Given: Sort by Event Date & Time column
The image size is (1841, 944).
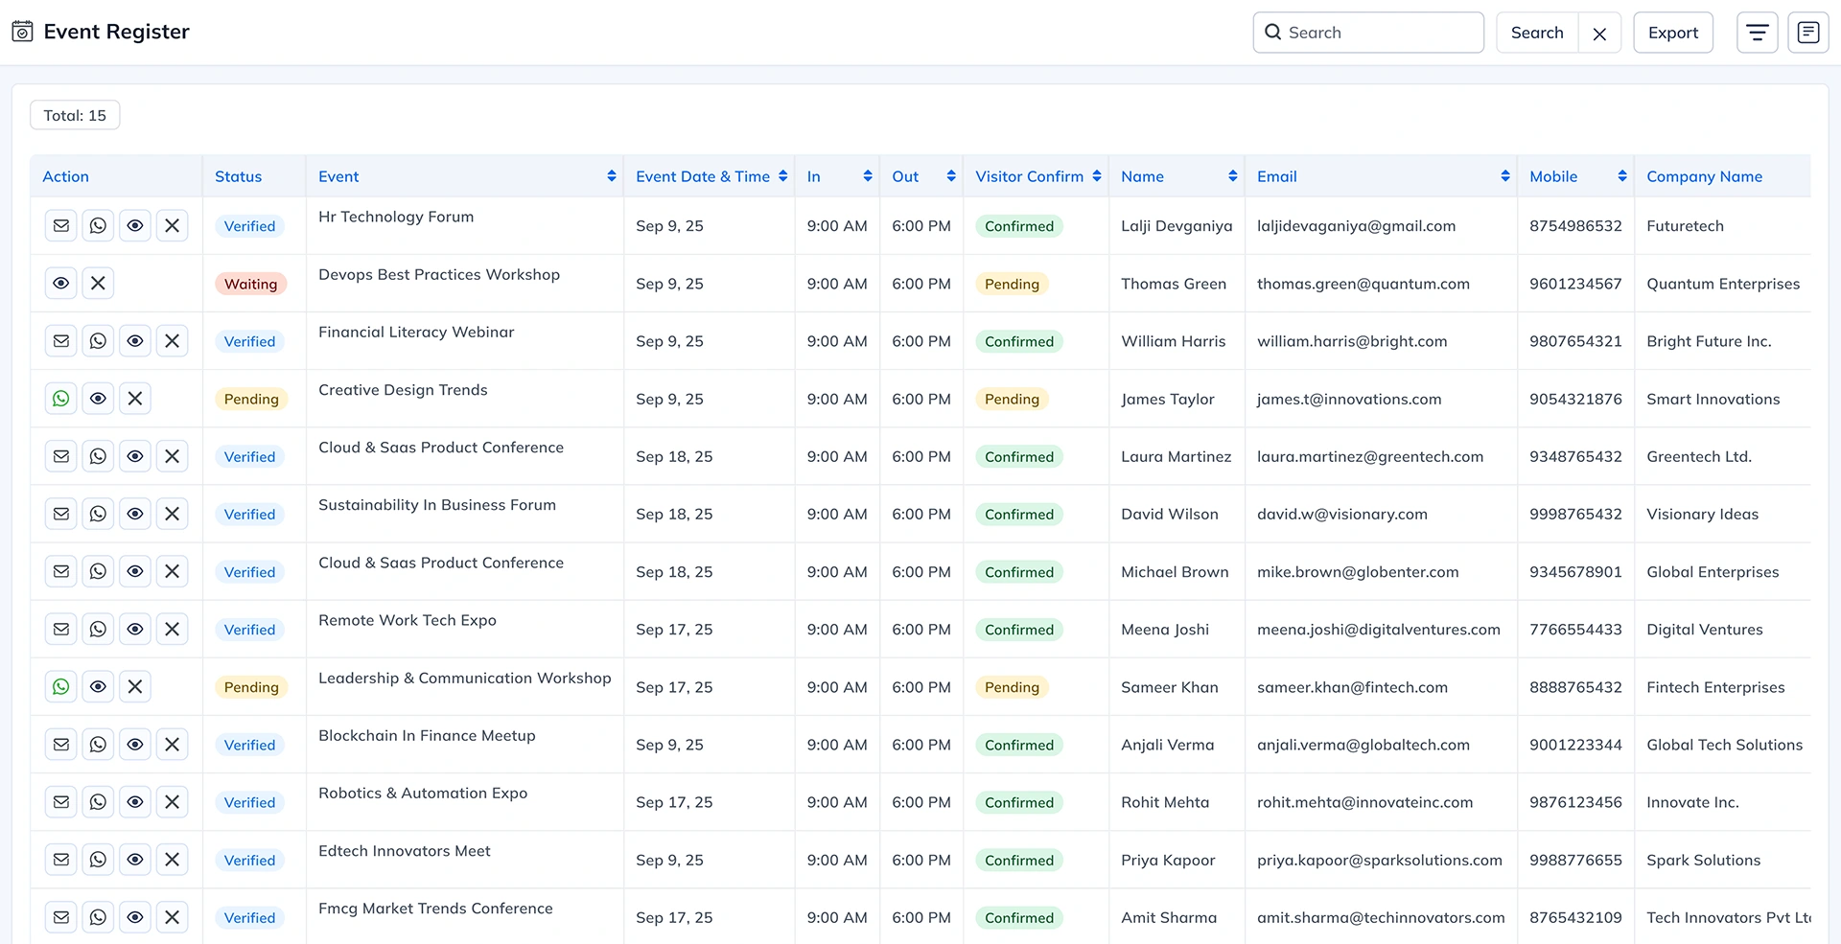Looking at the screenshot, I should click(782, 176).
